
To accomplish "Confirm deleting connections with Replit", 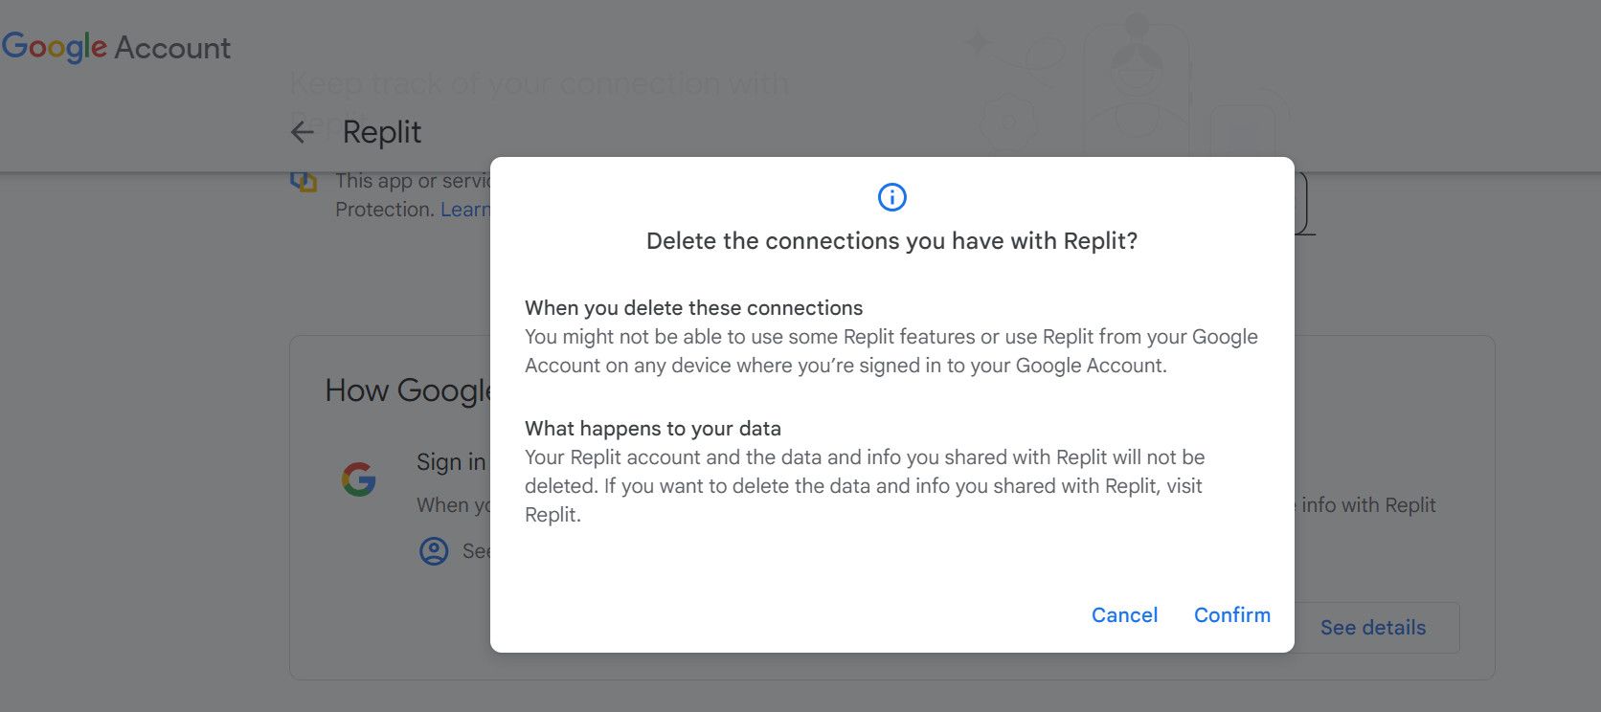I will [1231, 615].
